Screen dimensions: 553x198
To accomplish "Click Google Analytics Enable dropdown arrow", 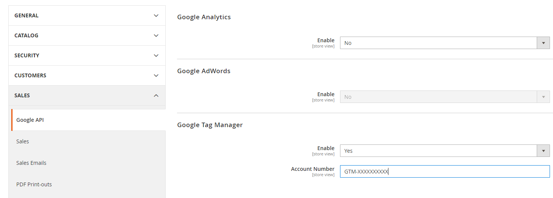I will click(x=543, y=43).
